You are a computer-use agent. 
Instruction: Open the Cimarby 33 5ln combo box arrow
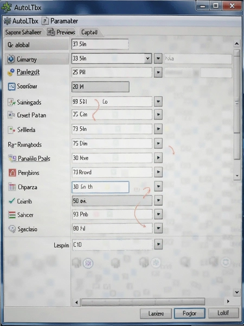click(147, 59)
